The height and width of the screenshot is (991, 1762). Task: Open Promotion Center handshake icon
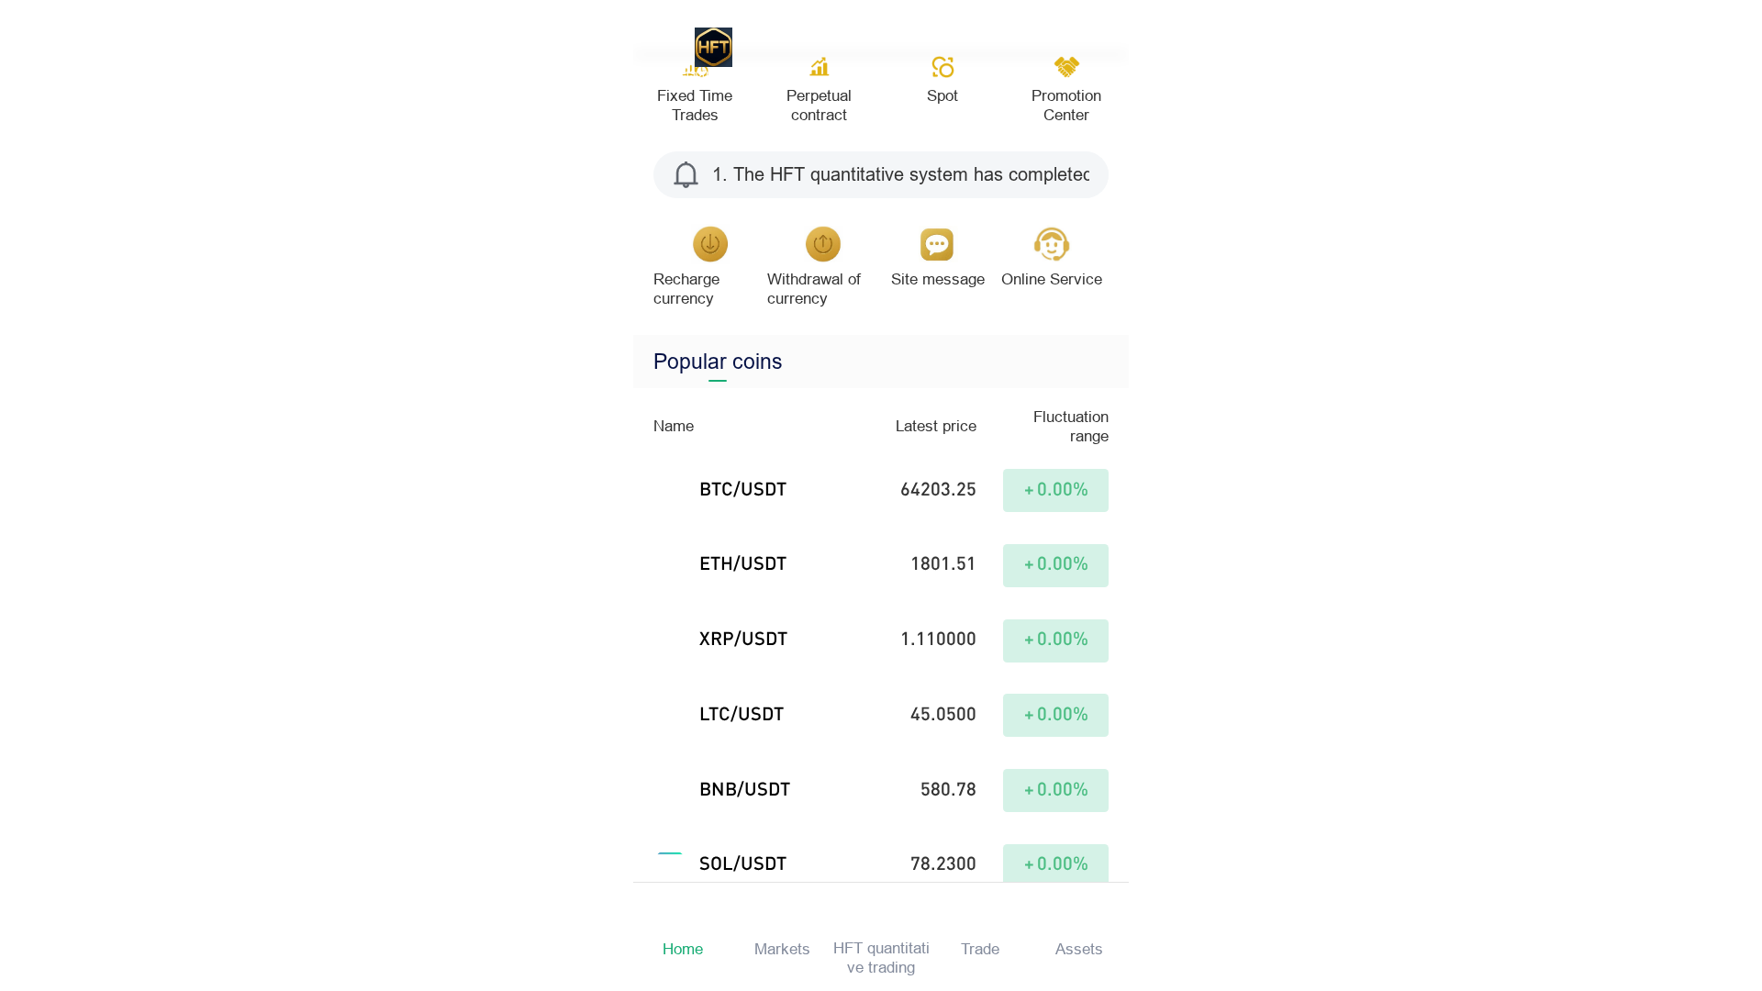click(1066, 67)
